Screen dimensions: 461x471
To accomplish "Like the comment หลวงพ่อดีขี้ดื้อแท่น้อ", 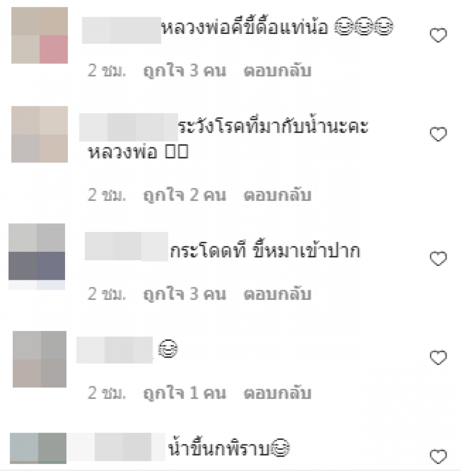I will pos(438,35).
